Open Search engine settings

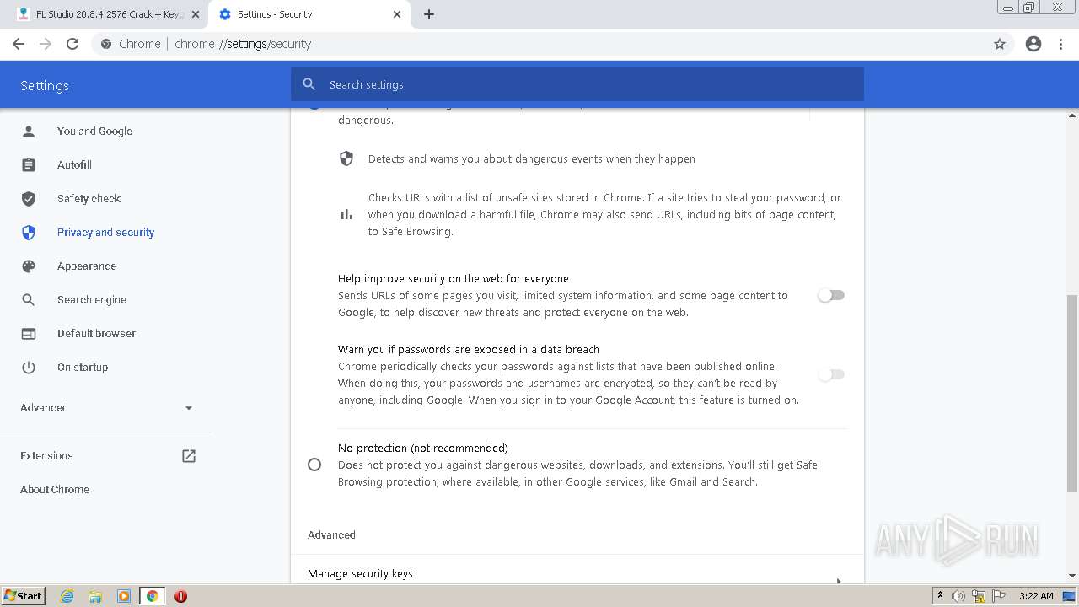coord(92,299)
